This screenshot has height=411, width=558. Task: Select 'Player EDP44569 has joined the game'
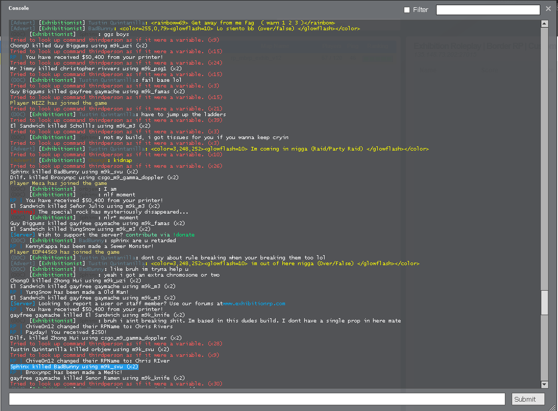(65, 252)
